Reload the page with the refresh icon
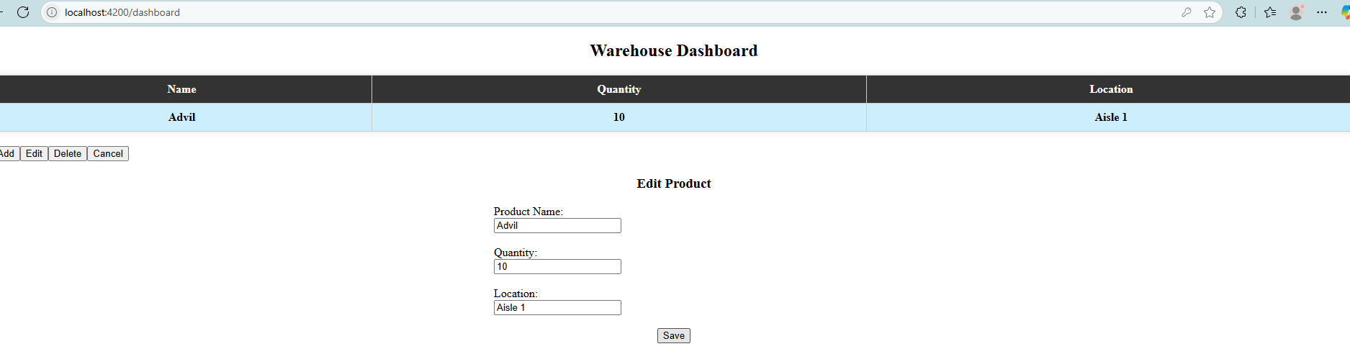 [x=23, y=12]
